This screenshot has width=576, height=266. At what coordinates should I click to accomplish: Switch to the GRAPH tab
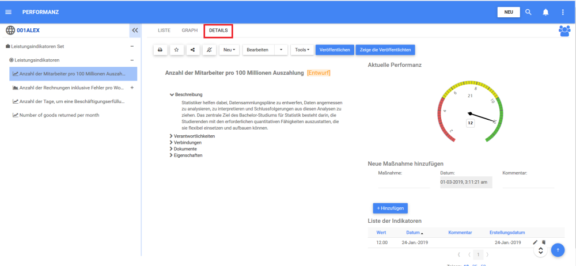(x=190, y=31)
